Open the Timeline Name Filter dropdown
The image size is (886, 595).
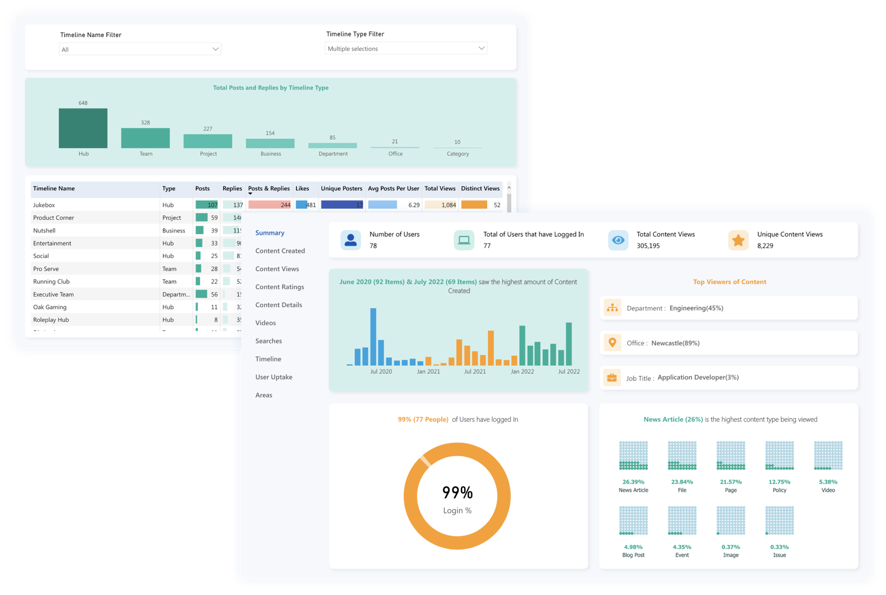click(140, 49)
